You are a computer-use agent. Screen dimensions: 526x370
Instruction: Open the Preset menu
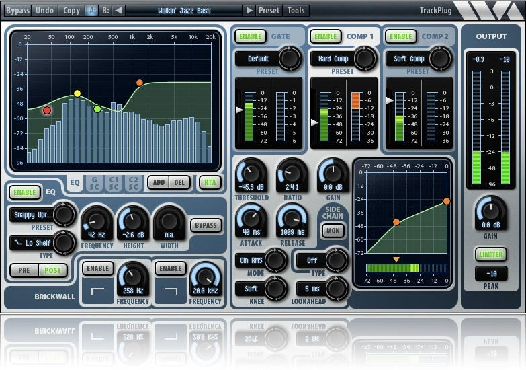pyautogui.click(x=269, y=10)
